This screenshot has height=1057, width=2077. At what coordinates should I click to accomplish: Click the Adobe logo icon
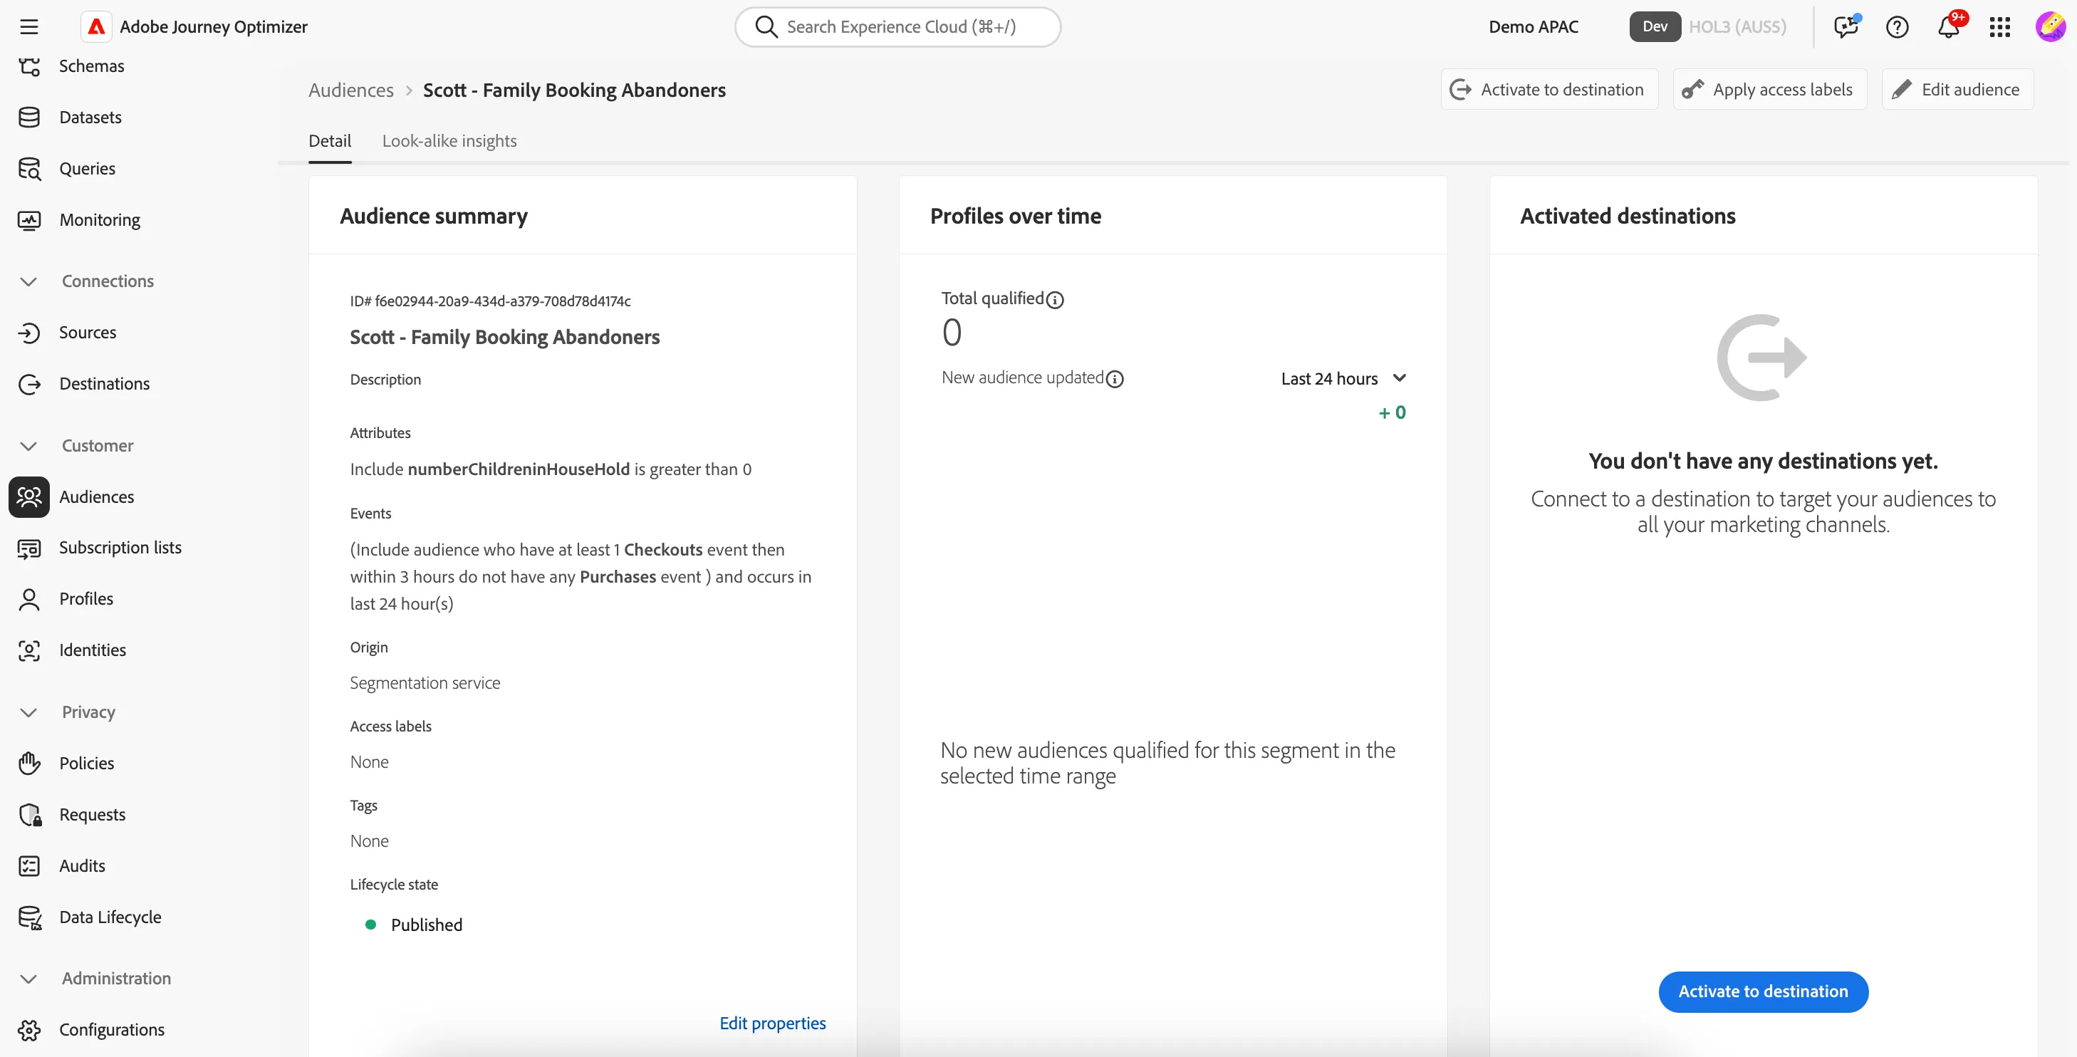96,26
